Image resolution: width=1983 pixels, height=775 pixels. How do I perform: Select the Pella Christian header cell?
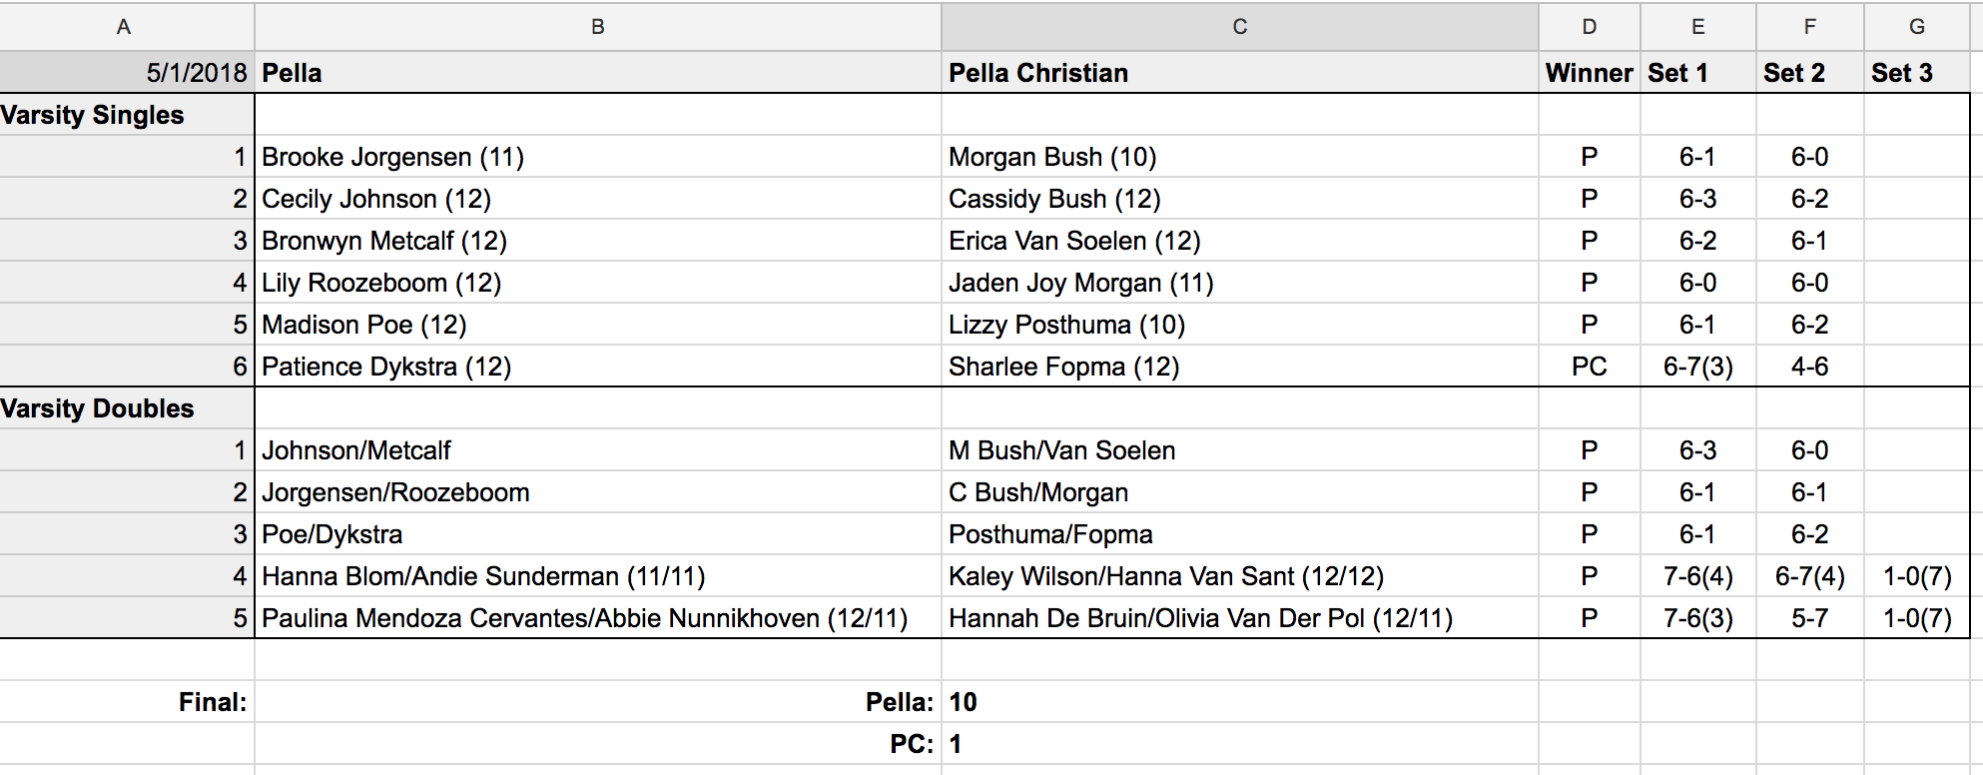[x=1038, y=73]
